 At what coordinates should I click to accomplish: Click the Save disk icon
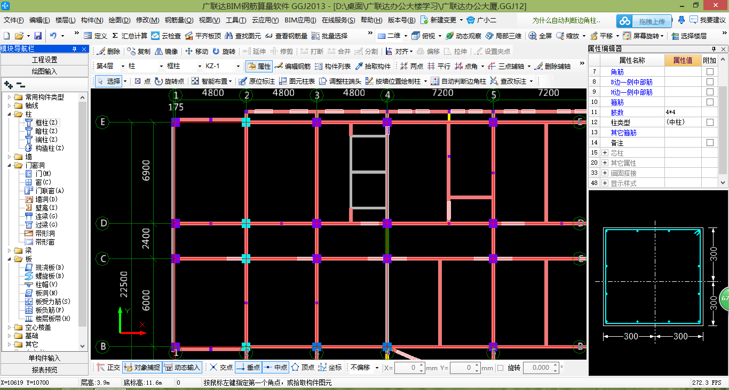pyautogui.click(x=38, y=36)
